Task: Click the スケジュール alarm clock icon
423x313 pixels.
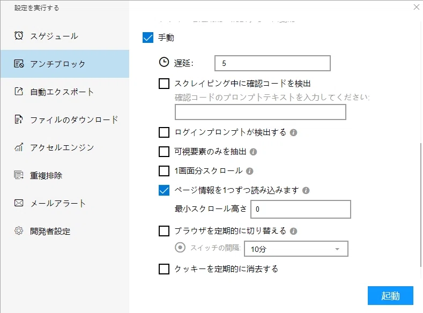Action: coord(19,35)
